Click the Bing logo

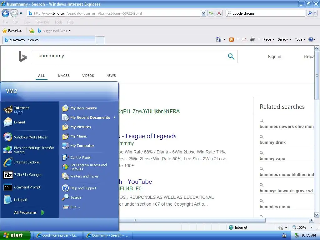pyautogui.click(x=22, y=56)
